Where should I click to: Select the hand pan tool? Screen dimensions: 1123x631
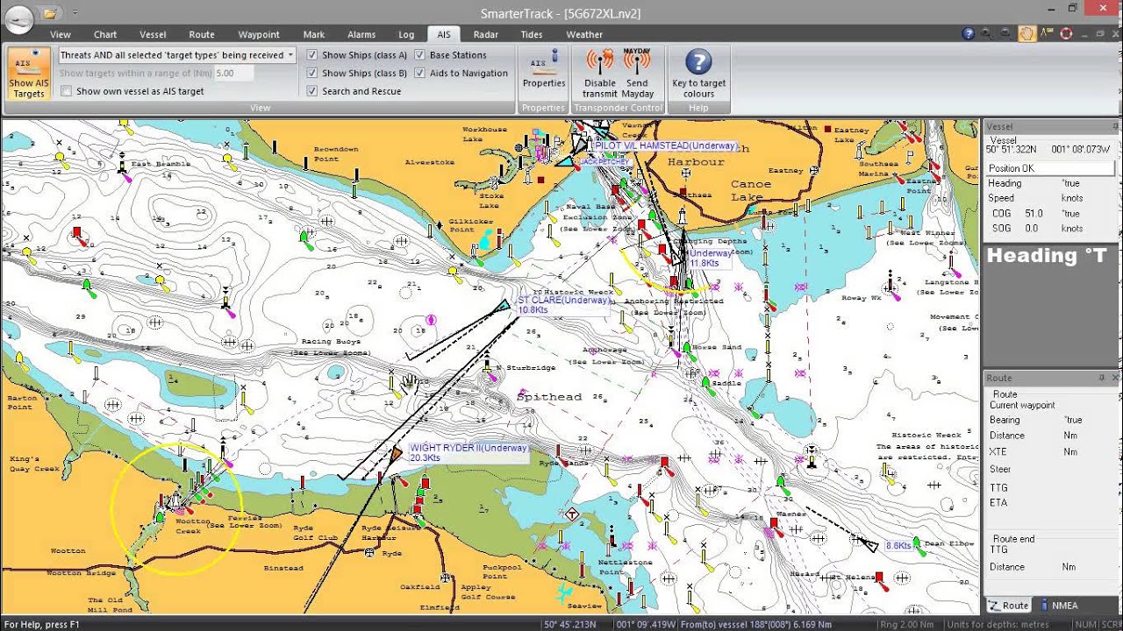(x=1027, y=34)
